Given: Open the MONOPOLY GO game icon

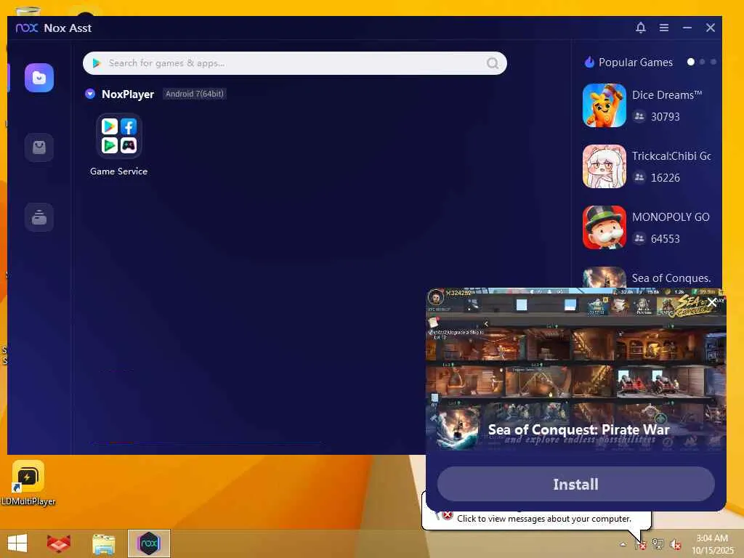Looking at the screenshot, I should (x=604, y=227).
